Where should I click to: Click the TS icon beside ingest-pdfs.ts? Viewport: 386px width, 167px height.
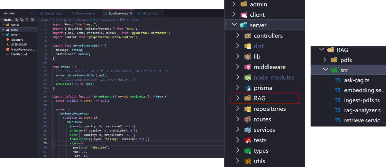pyautogui.click(x=337, y=100)
